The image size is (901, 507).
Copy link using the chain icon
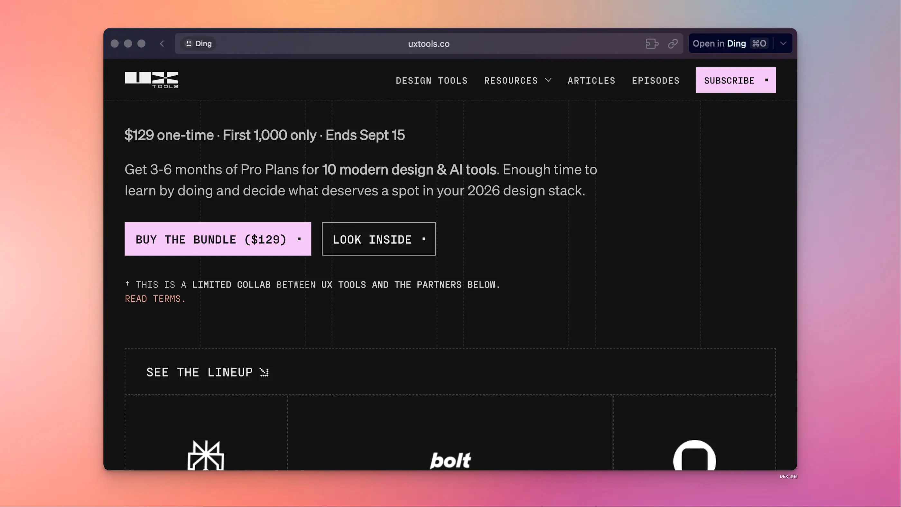(x=673, y=44)
